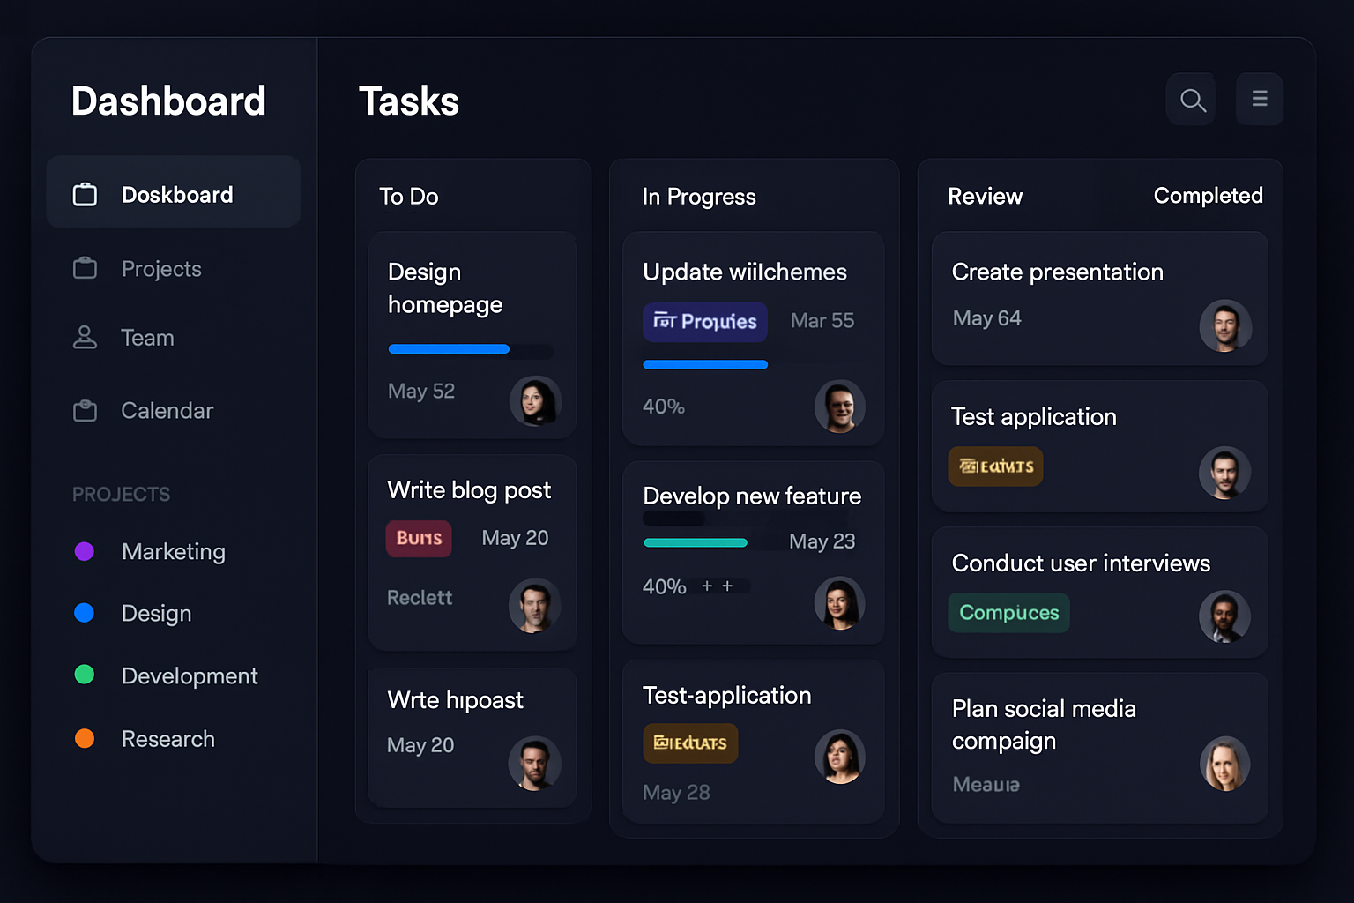Viewport: 1354px width, 903px height.
Task: Open the Marketing project
Action: click(x=174, y=551)
